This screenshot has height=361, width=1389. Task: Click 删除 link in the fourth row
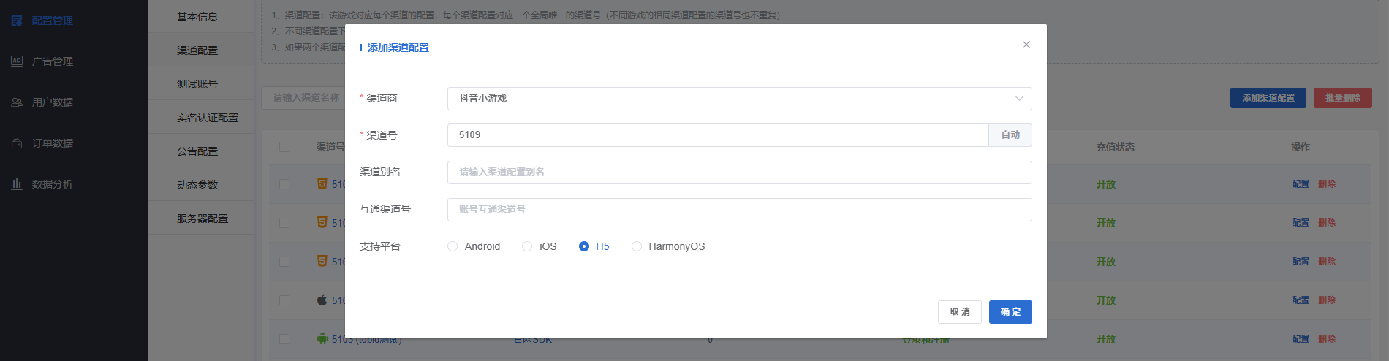point(1327,300)
